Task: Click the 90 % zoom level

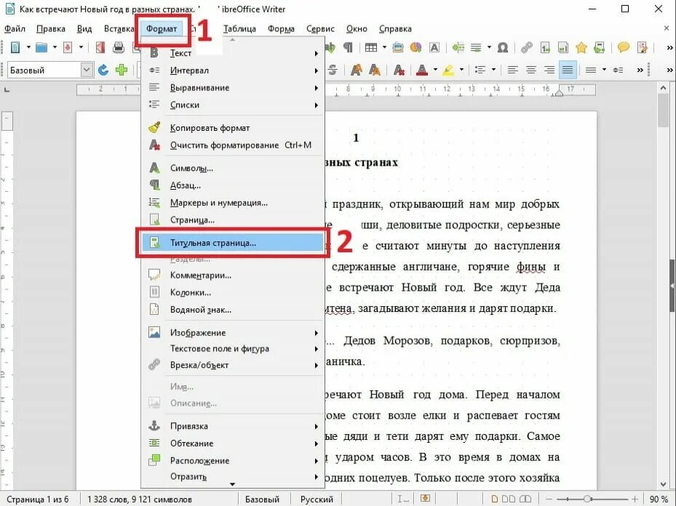Action: 658,499
